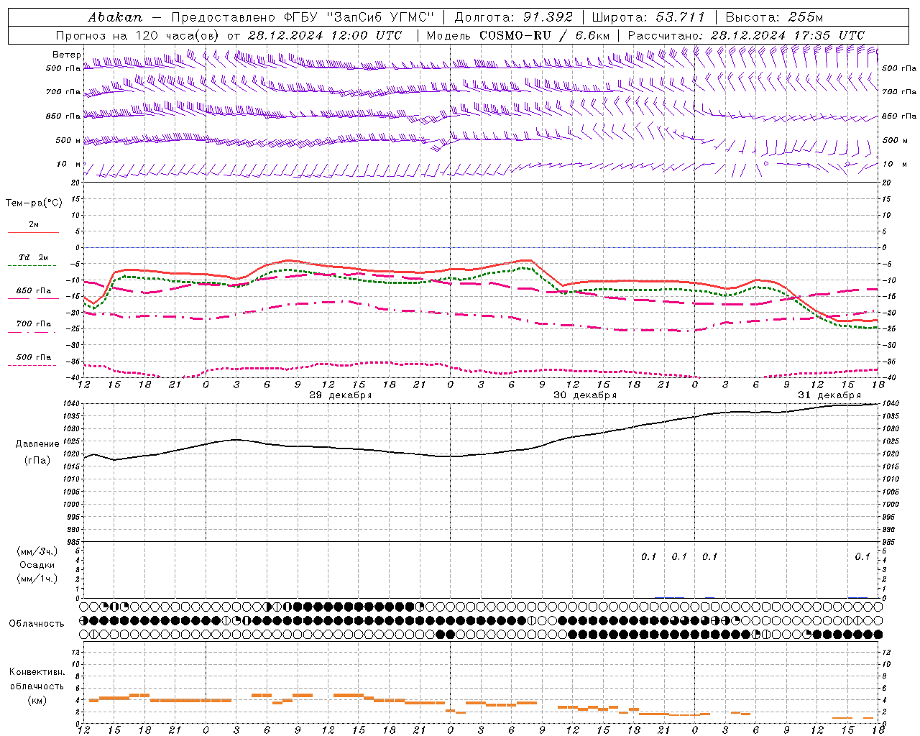Click the station name Abakan in header
Viewport: 920px width, 736px height.
pyautogui.click(x=115, y=17)
